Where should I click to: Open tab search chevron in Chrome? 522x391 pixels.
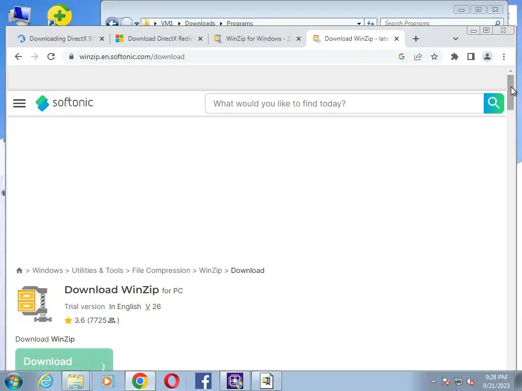pos(456,39)
